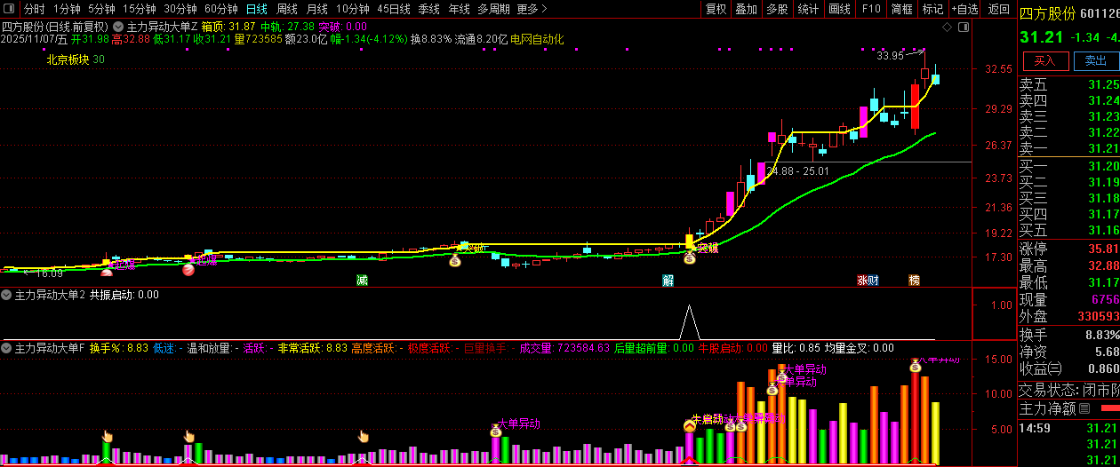Select the 15分钟 period tab
This screenshot has width=1120, height=467.
pos(140,9)
